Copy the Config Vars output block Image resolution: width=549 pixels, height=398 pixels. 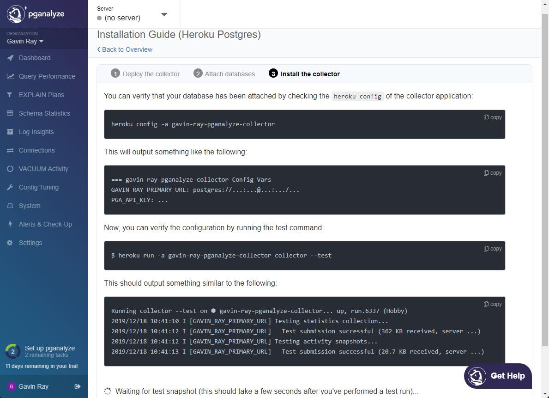493,173
